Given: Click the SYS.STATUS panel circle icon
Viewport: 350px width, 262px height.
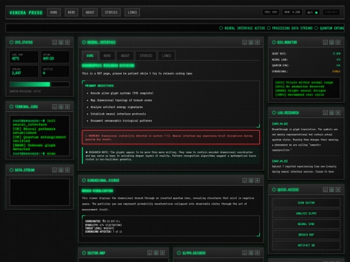Looking at the screenshot, I should point(12,42).
